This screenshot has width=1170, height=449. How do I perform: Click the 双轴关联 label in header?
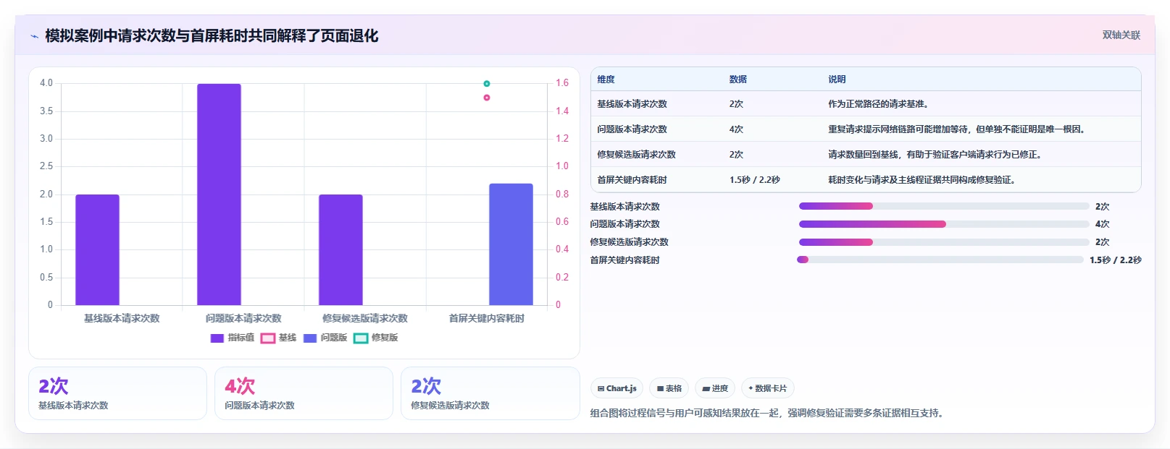click(1121, 35)
